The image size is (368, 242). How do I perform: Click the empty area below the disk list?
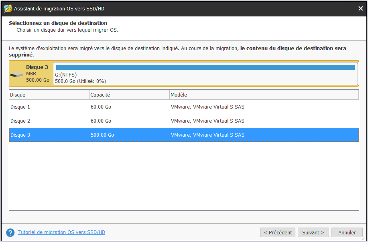[x=184, y=176]
